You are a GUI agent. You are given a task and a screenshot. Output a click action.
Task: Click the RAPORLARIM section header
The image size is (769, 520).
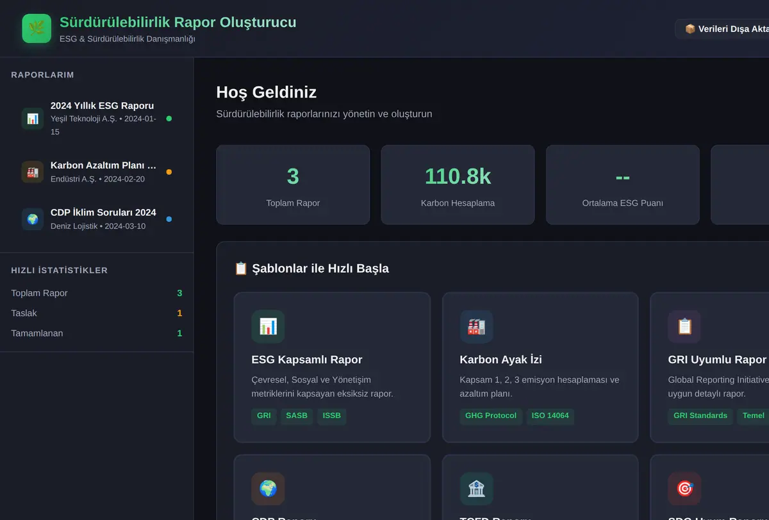pos(42,75)
